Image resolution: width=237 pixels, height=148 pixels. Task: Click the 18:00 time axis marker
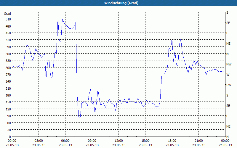(172, 141)
